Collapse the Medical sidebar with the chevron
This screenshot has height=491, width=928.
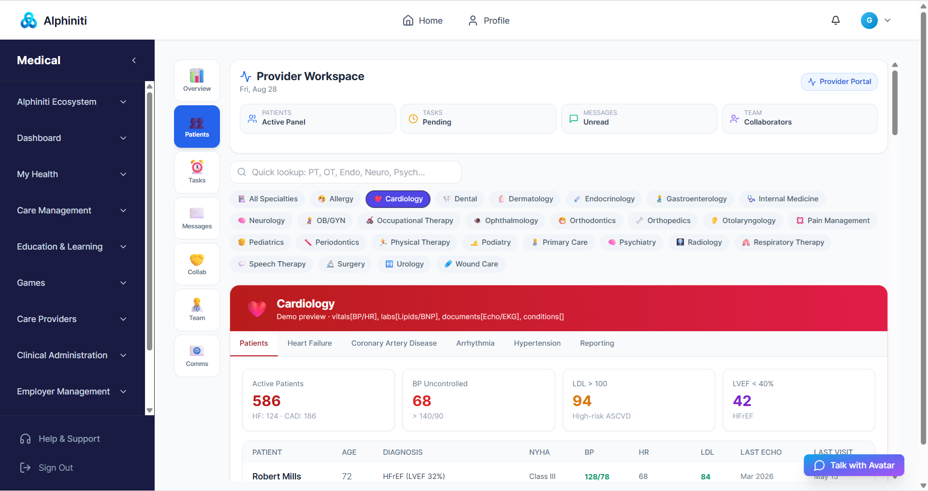tap(134, 60)
